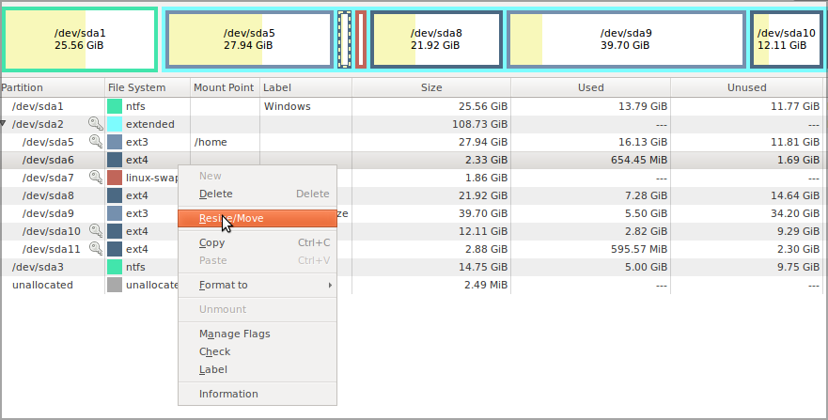Click the key icon on the /dev/sda7 row
This screenshot has width=828, height=420.
[x=95, y=178]
